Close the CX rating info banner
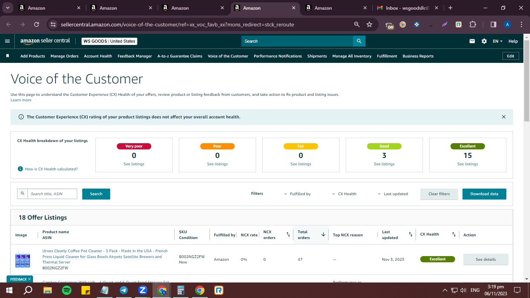This screenshot has height=298, width=530. click(504, 117)
